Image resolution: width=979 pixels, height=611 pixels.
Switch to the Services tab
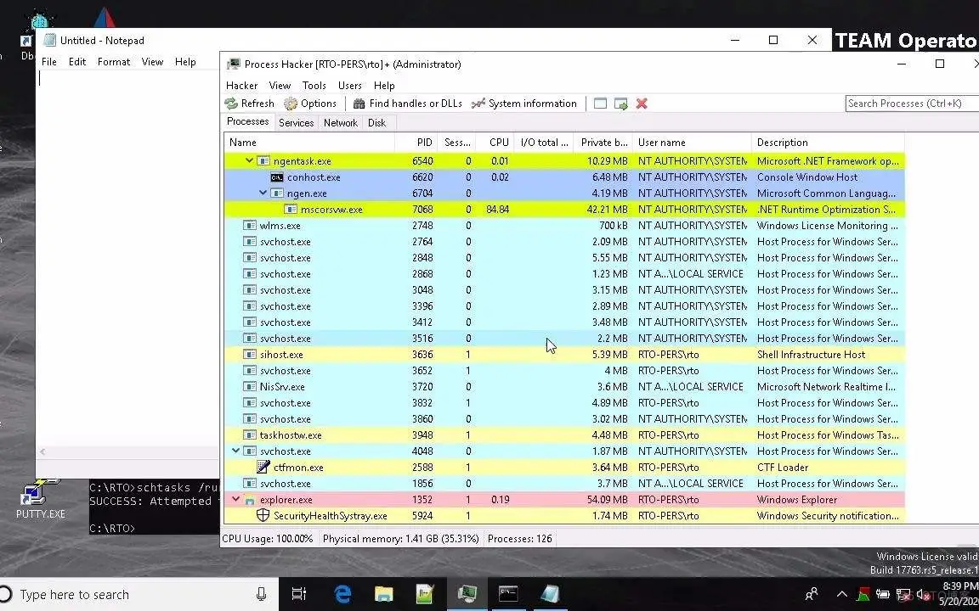pyautogui.click(x=296, y=123)
